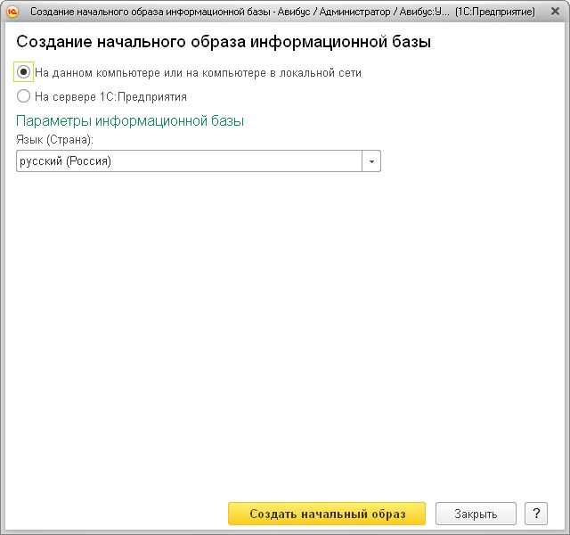Click the "На сервере 1С:Предприятия" option label

(x=110, y=96)
